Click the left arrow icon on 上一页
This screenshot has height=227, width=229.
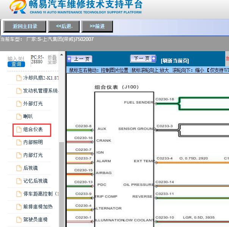click(x=69, y=59)
